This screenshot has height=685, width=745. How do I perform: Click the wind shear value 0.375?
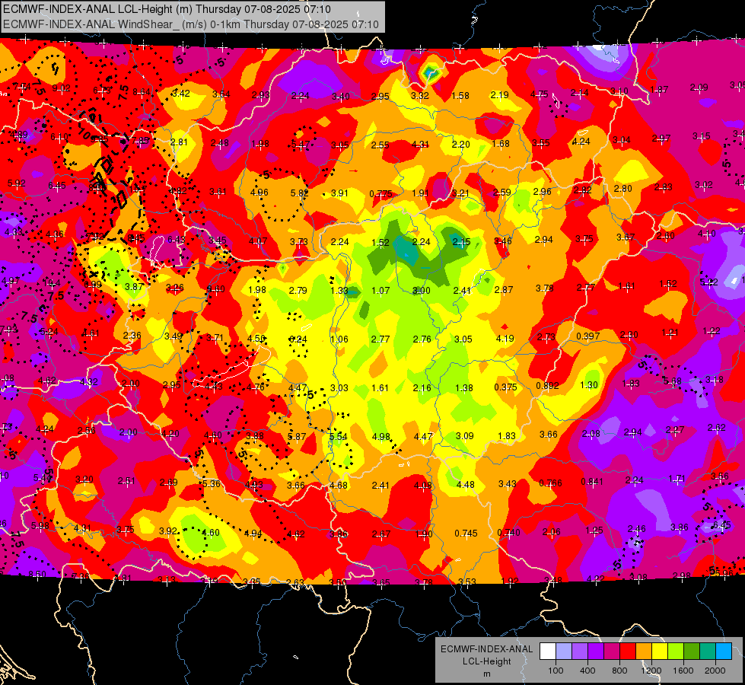pyautogui.click(x=505, y=387)
